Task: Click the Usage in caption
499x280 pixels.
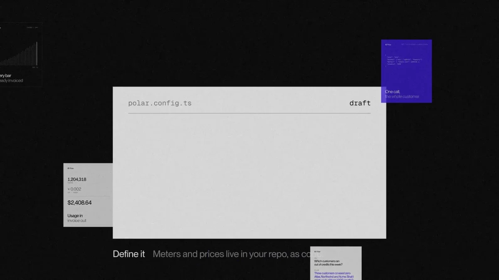Action: coord(75,216)
